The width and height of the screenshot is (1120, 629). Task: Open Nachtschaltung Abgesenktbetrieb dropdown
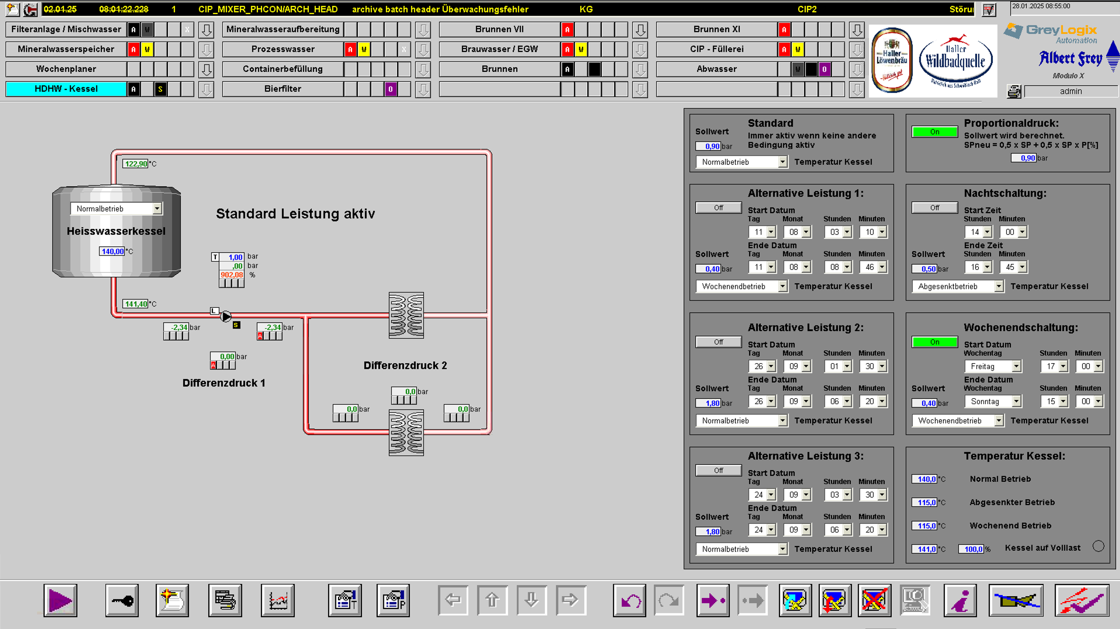click(x=999, y=286)
